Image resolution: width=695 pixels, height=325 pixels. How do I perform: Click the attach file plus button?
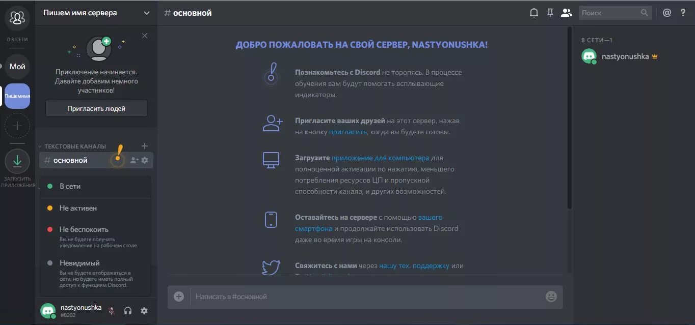[179, 297]
